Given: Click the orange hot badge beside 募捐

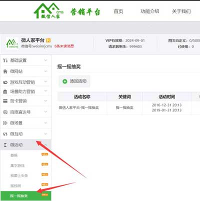Looking at the screenshot, I should (x=45, y=154).
